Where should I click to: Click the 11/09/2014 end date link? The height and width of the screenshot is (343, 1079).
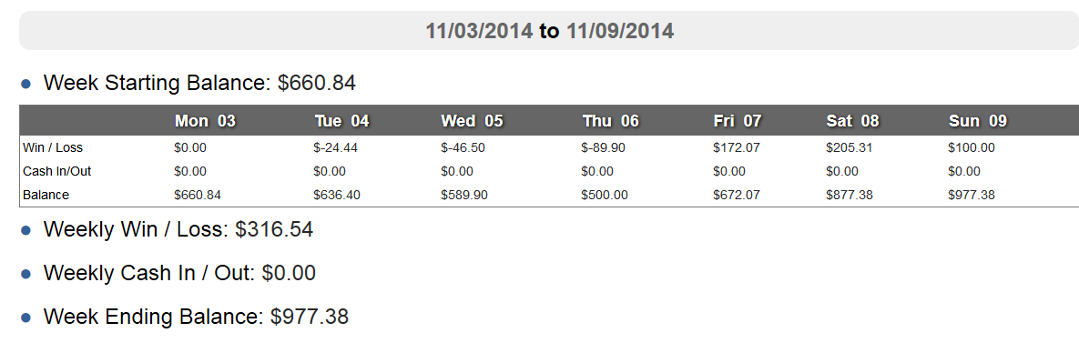coord(620,31)
